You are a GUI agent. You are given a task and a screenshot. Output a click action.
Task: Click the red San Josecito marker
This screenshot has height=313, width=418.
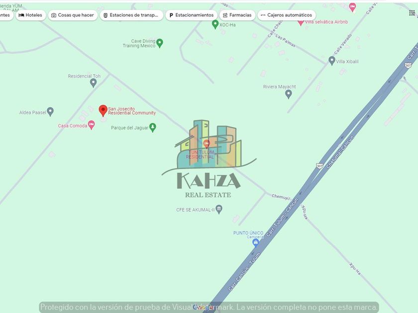pos(103,111)
